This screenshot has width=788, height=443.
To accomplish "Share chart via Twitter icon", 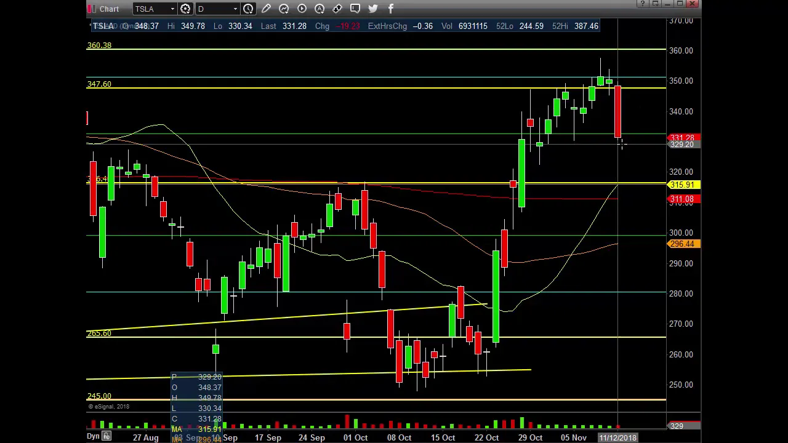I will click(x=373, y=9).
